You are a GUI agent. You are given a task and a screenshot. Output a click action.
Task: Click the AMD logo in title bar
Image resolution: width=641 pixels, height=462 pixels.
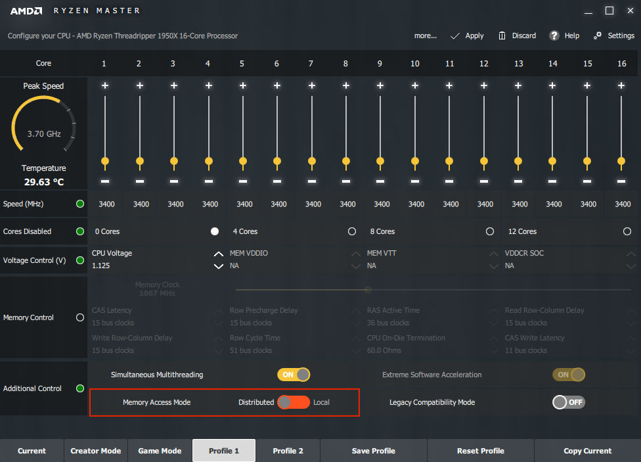coord(26,11)
